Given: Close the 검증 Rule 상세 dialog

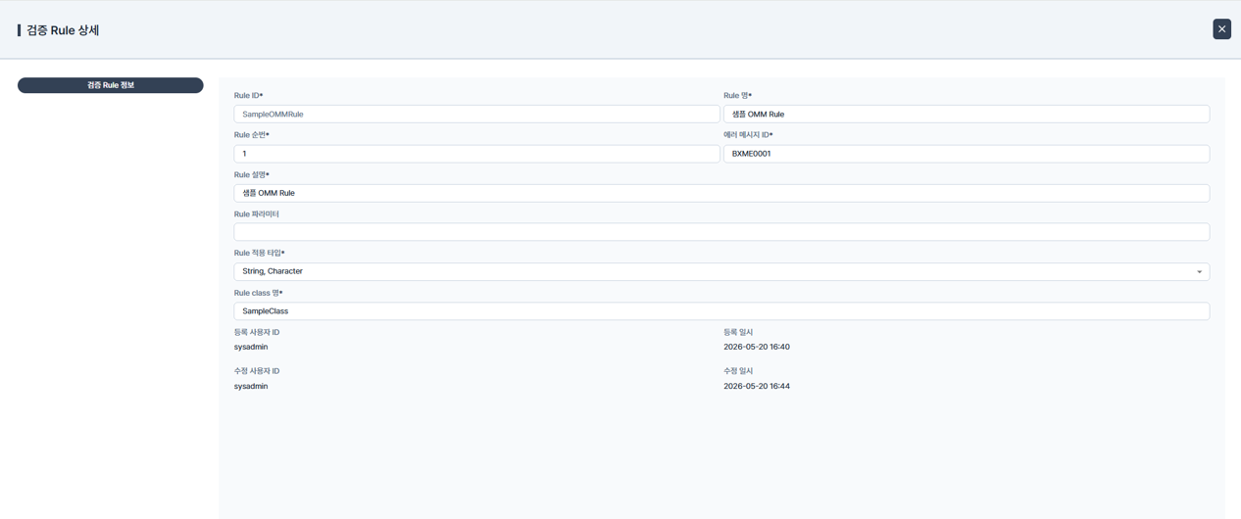Looking at the screenshot, I should click(1221, 29).
